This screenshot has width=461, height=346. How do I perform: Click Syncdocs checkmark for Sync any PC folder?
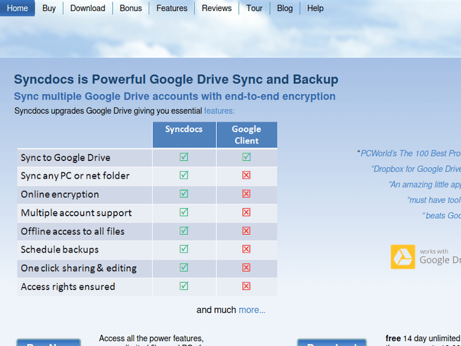(x=184, y=175)
